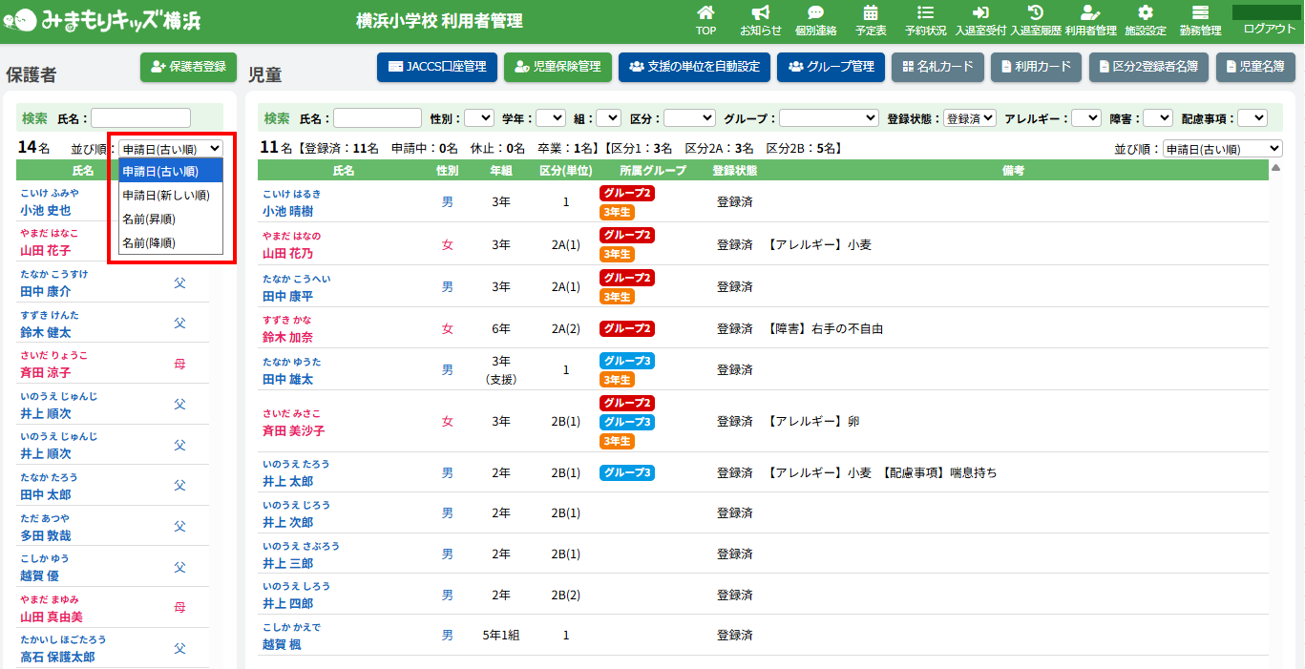Open child record 山田 花乃
This screenshot has width=1305, height=669.
287,254
